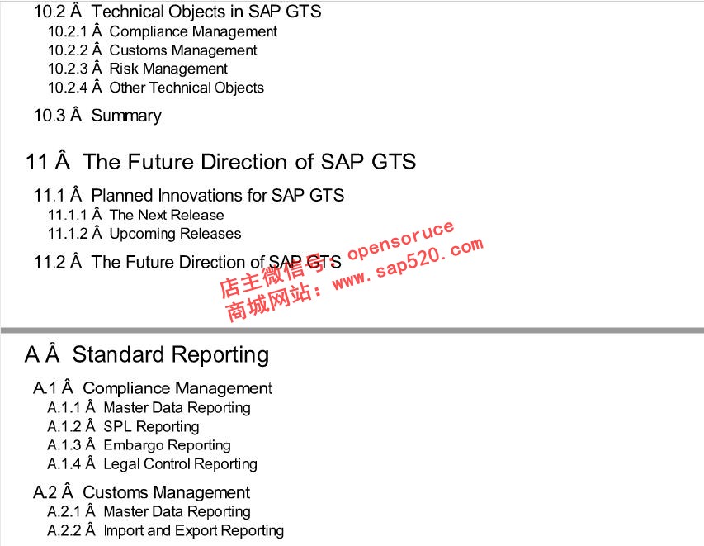Image resolution: width=704 pixels, height=546 pixels.
Task: Open section 11.2 The Future Direction of SAP GTS
Action: pyautogui.click(x=187, y=262)
